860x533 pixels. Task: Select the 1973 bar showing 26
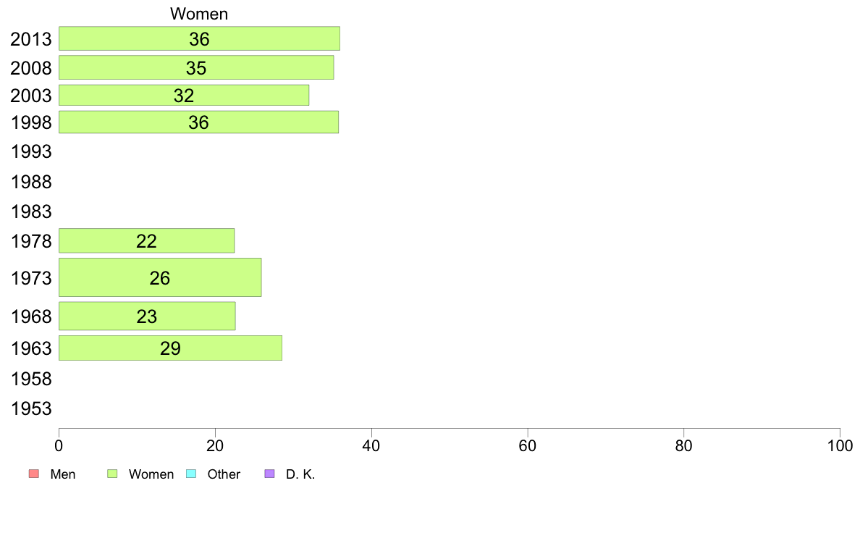pos(160,277)
